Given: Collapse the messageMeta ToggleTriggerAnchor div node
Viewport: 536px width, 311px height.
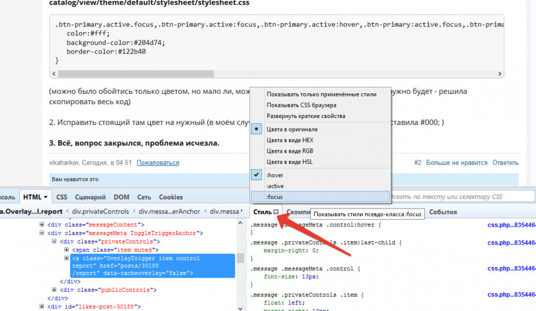Looking at the screenshot, I should tap(42, 233).
